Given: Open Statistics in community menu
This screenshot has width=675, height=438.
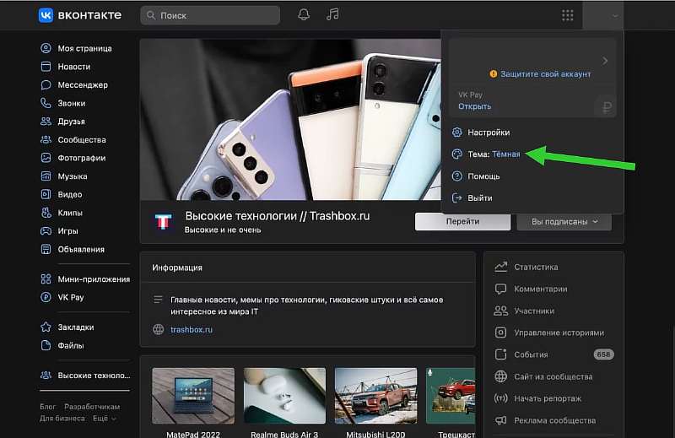Looking at the screenshot, I should [536, 267].
